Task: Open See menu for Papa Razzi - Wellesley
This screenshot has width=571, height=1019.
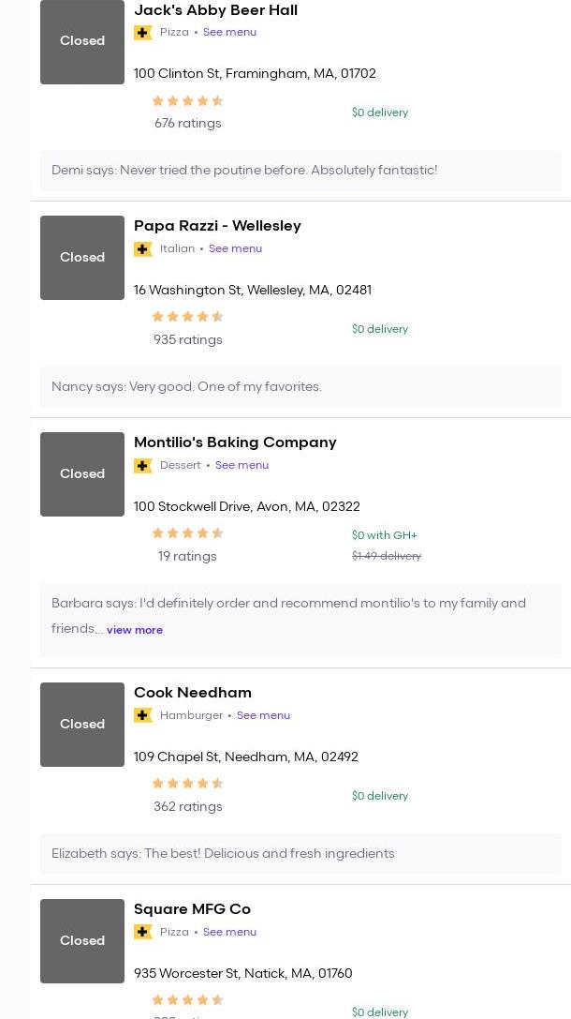Action: coord(235,248)
